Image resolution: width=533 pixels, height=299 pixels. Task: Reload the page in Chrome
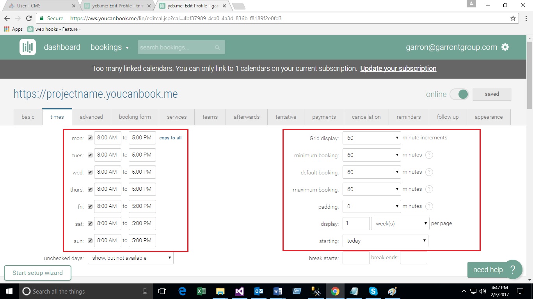[28, 18]
